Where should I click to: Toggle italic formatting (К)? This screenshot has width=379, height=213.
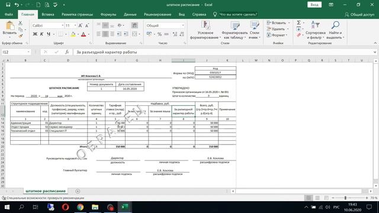pyautogui.click(x=41, y=34)
